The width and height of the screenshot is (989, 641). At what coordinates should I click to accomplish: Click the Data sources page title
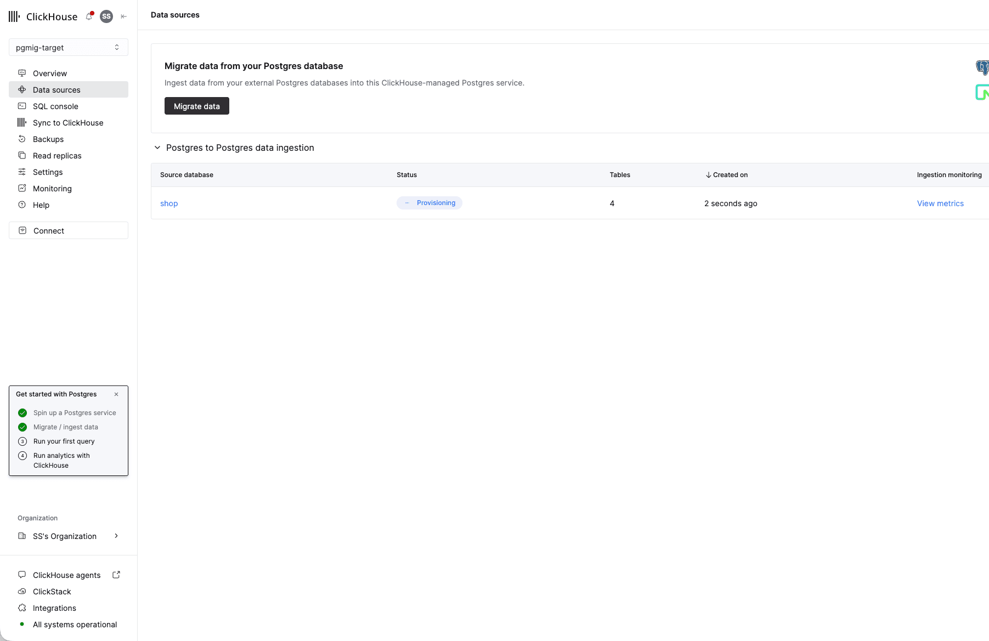(x=175, y=15)
